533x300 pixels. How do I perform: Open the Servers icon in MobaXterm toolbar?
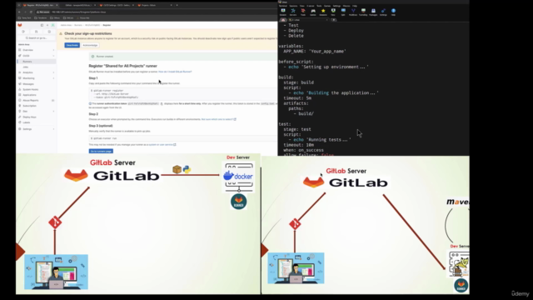click(292, 12)
